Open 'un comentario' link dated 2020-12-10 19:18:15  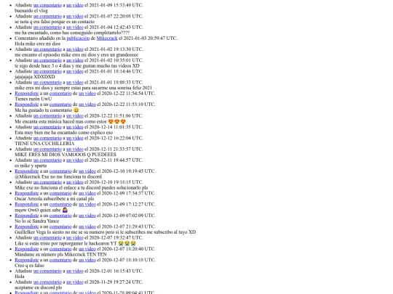(47, 182)
